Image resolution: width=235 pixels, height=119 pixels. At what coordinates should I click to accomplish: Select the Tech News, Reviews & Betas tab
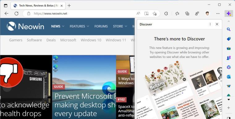point(38,6)
